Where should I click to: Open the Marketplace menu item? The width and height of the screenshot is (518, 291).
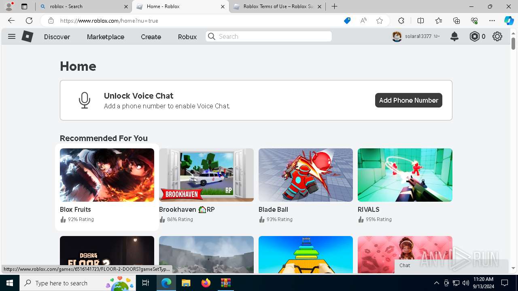[x=106, y=37]
